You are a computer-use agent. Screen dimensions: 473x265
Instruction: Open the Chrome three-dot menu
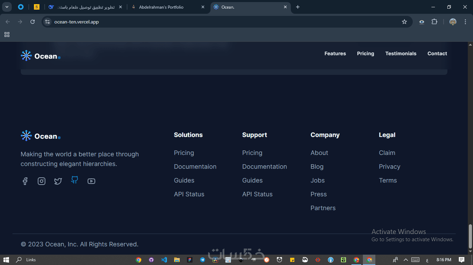[465, 22]
